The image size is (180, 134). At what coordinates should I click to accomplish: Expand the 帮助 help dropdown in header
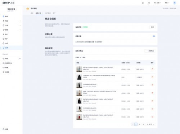tap(167, 3)
